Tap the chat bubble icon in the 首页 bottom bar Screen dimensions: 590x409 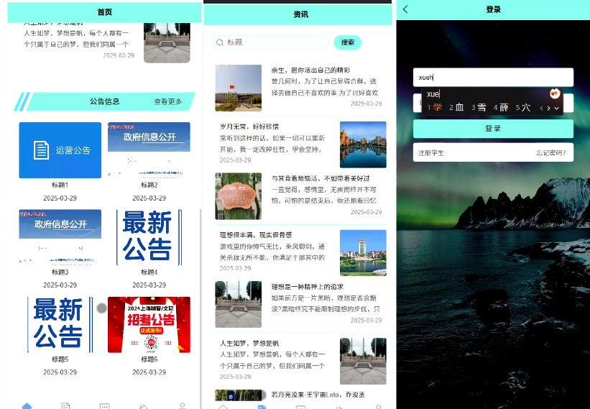click(104, 406)
